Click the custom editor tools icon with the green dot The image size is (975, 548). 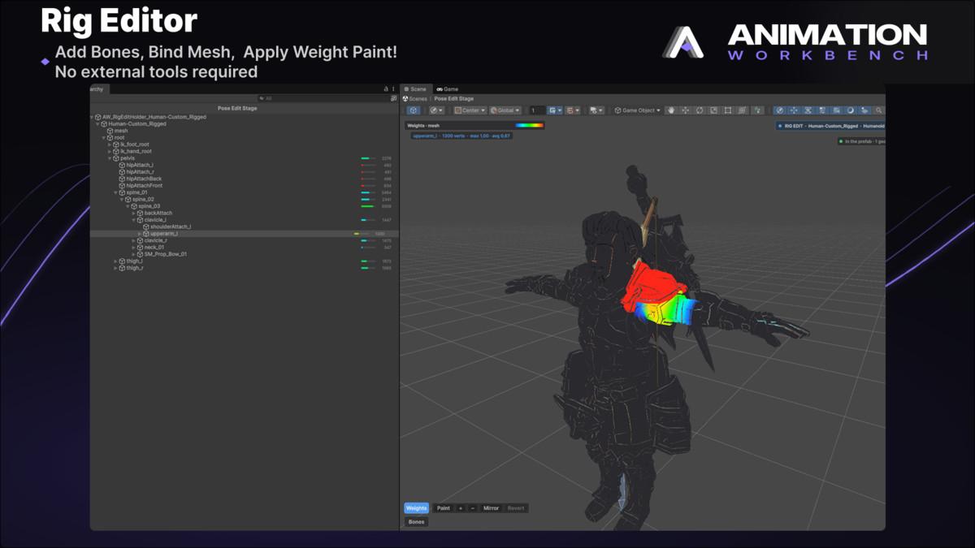point(758,110)
